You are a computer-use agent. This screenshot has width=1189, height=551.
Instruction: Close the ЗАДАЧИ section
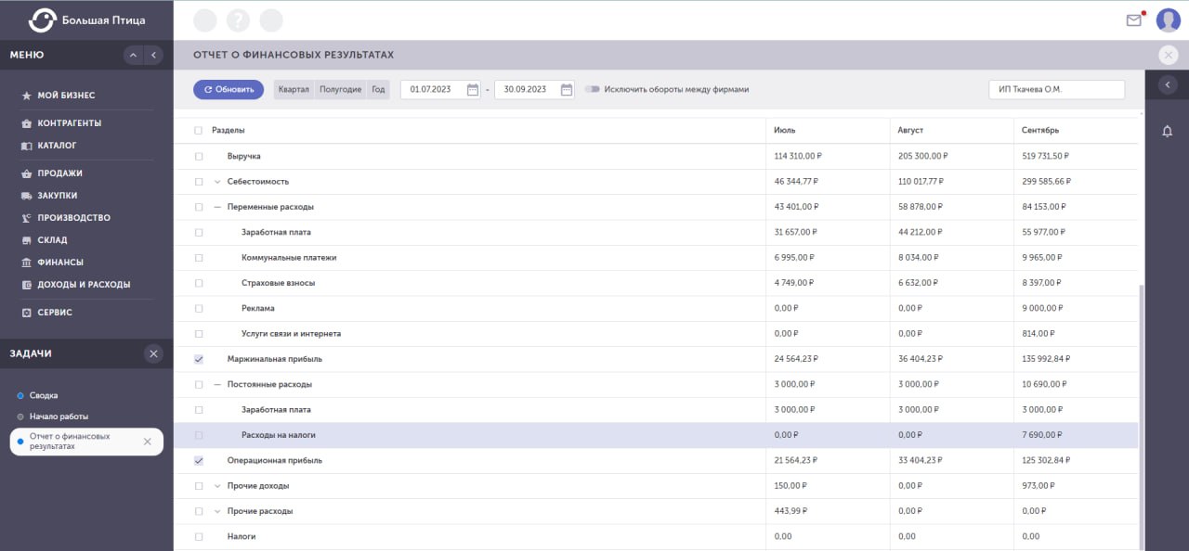click(153, 353)
